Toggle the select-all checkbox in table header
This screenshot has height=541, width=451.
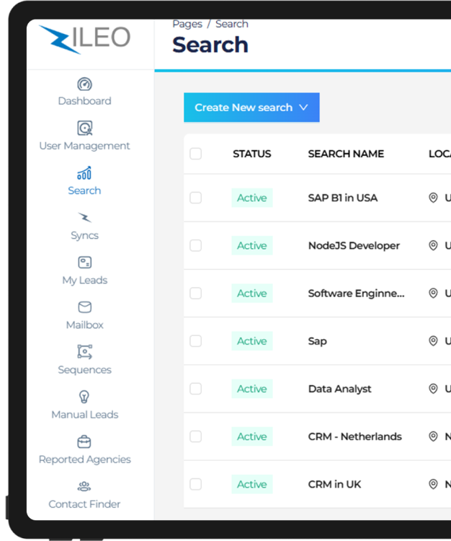click(x=196, y=154)
